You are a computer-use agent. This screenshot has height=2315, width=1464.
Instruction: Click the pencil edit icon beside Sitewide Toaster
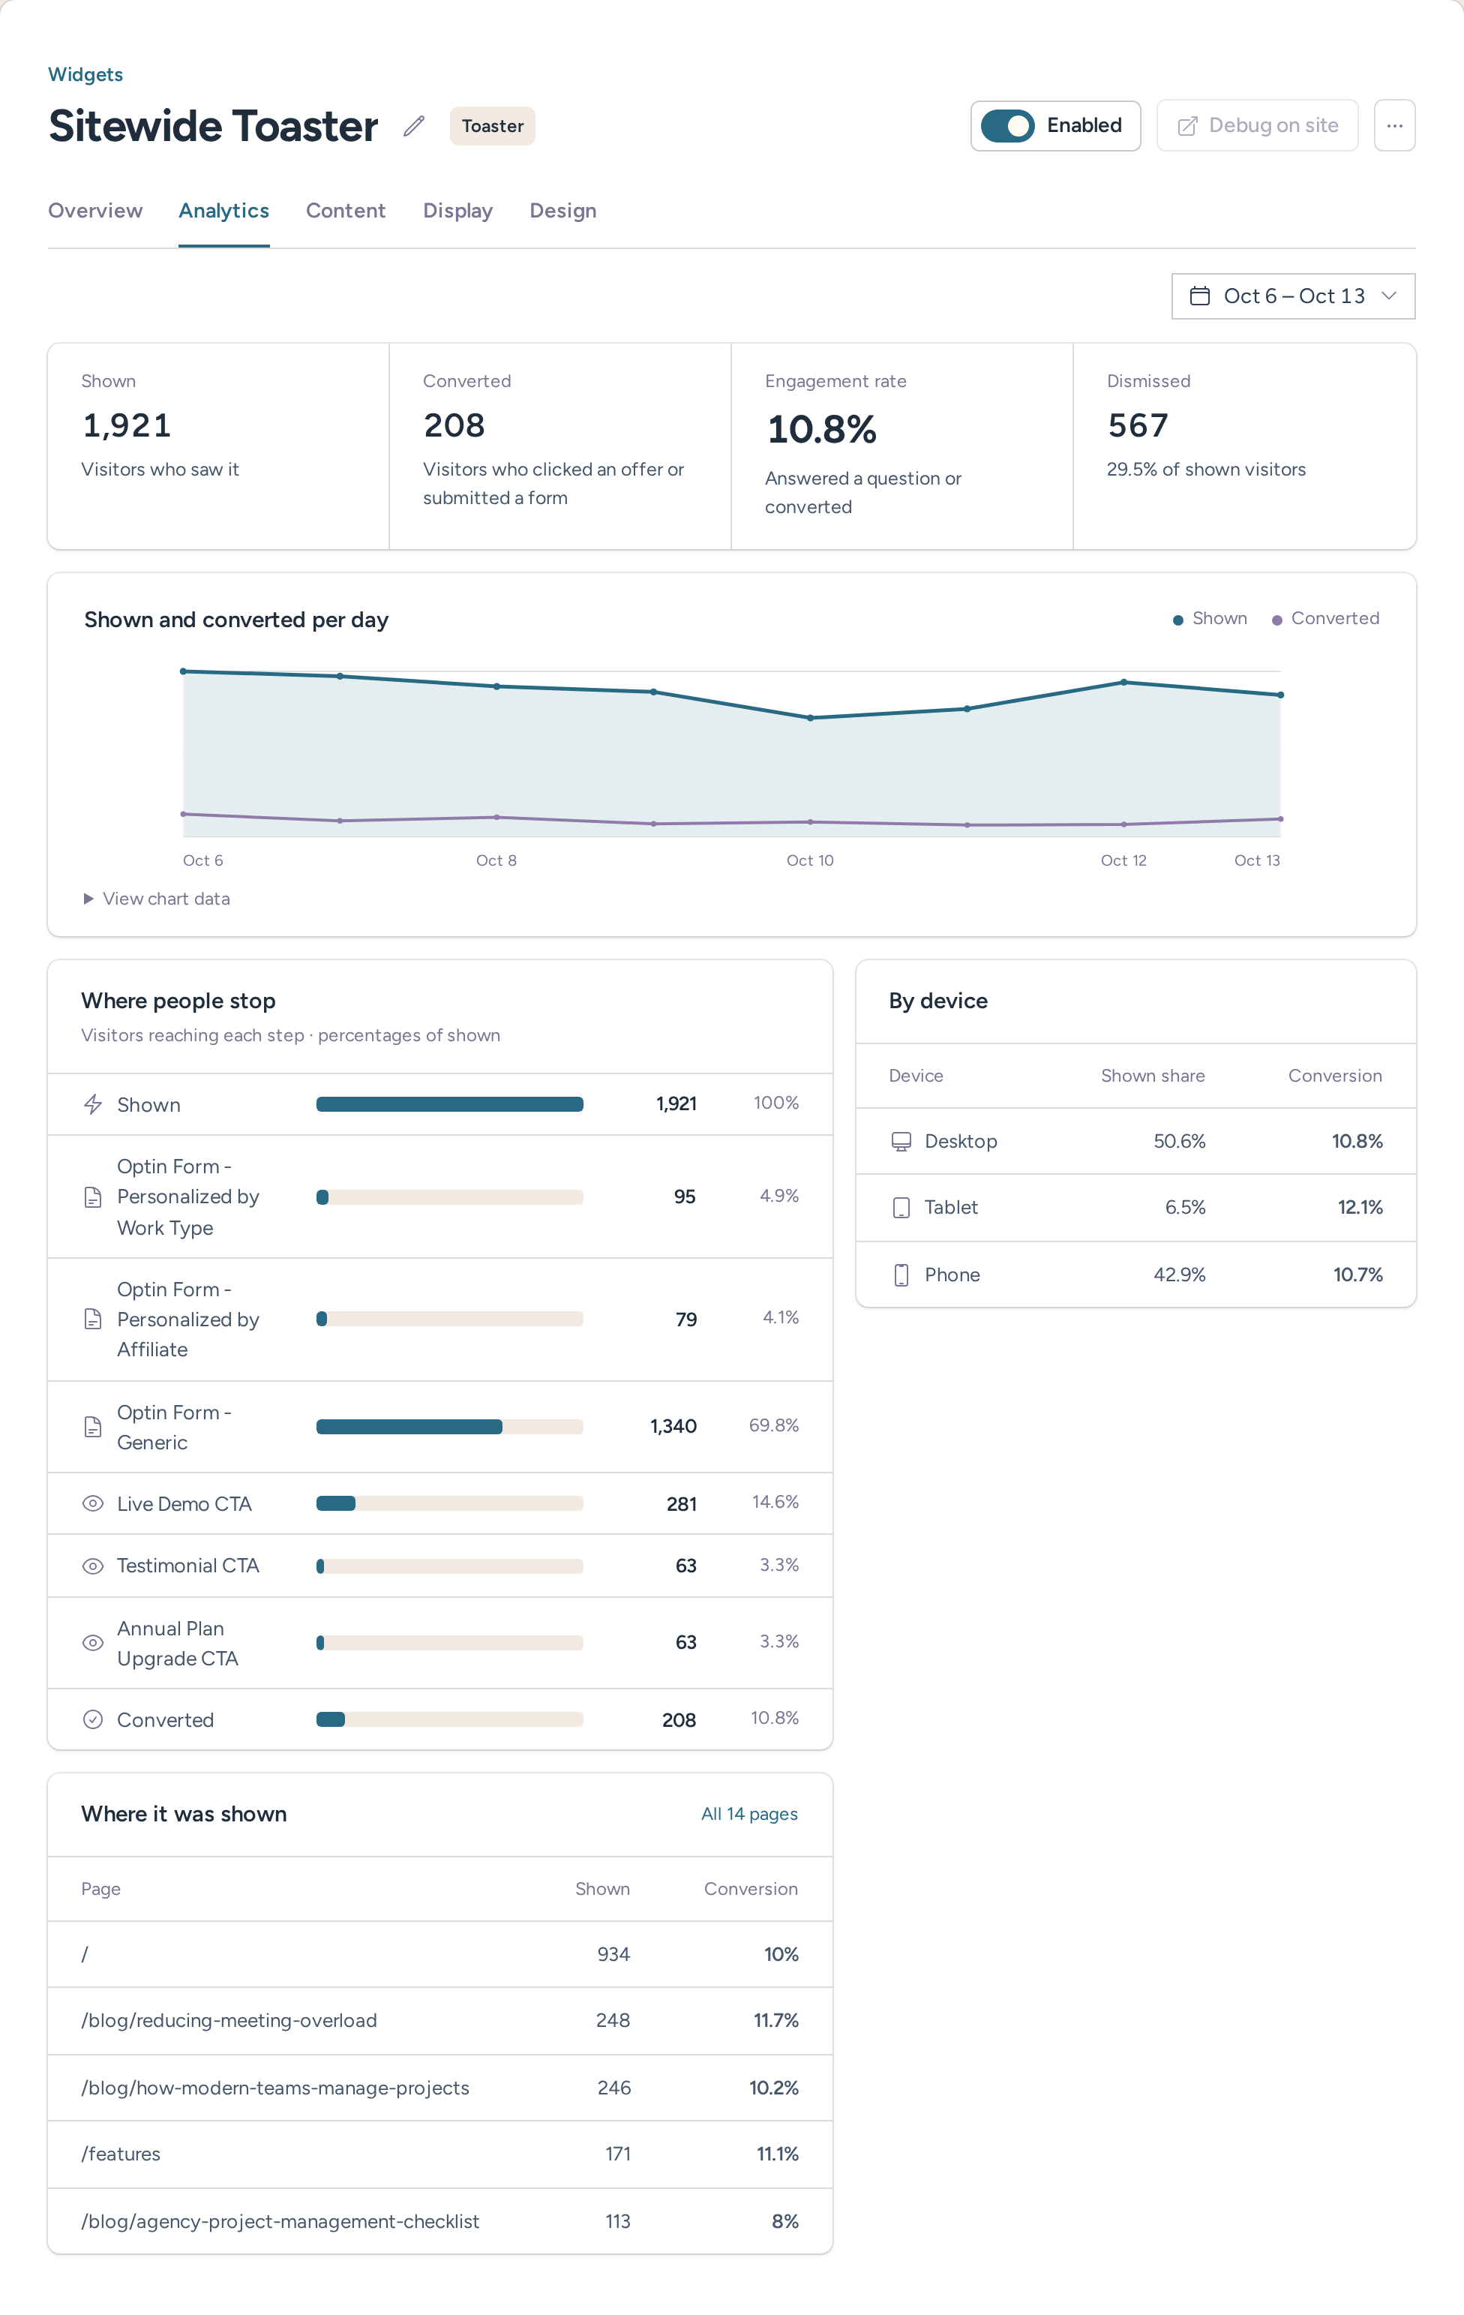(x=413, y=126)
